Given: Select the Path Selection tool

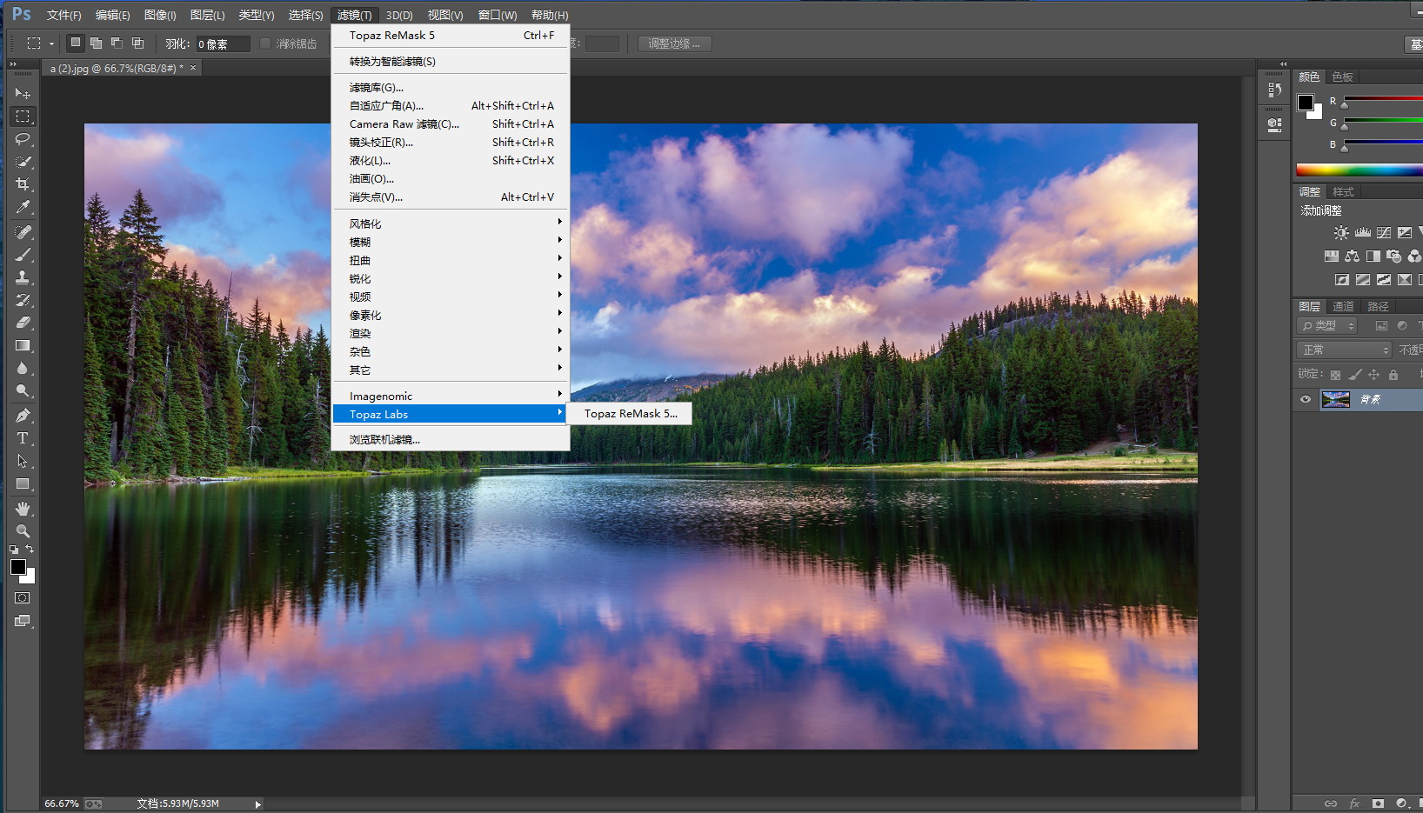Looking at the screenshot, I should (23, 461).
